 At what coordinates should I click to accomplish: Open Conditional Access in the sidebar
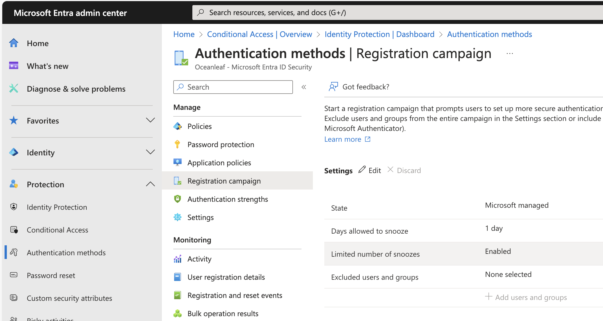click(x=57, y=230)
